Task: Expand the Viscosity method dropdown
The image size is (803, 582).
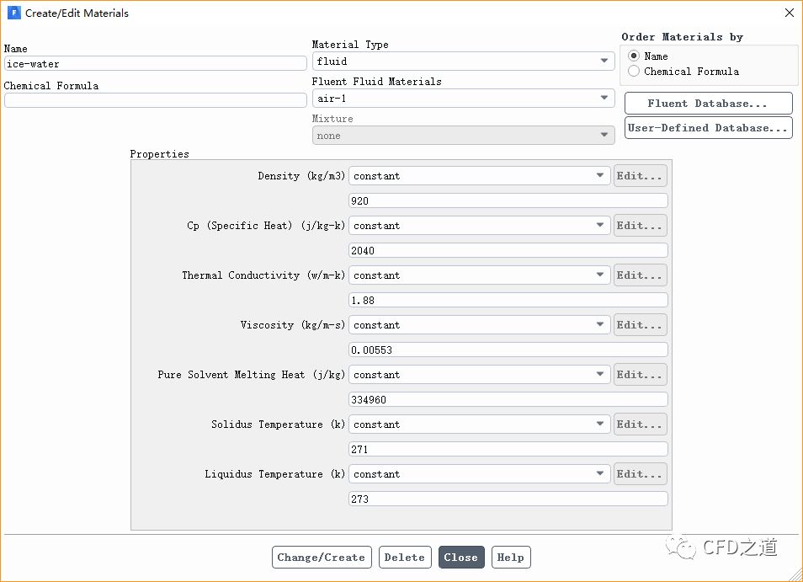Action: pyautogui.click(x=480, y=325)
